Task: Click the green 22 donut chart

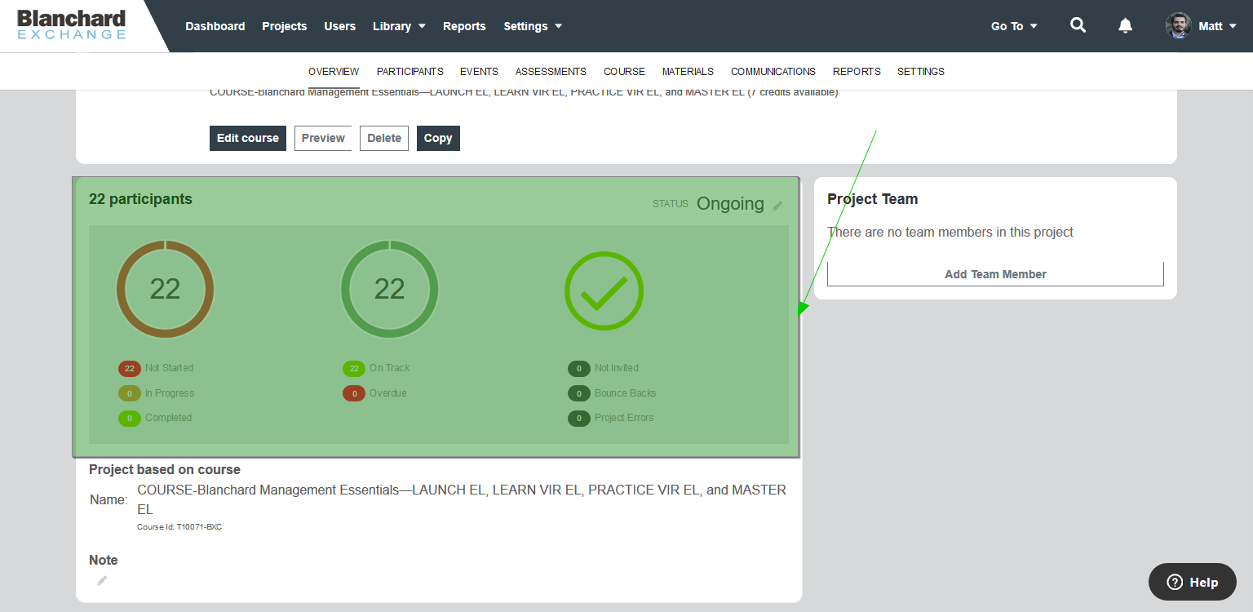Action: (x=389, y=289)
